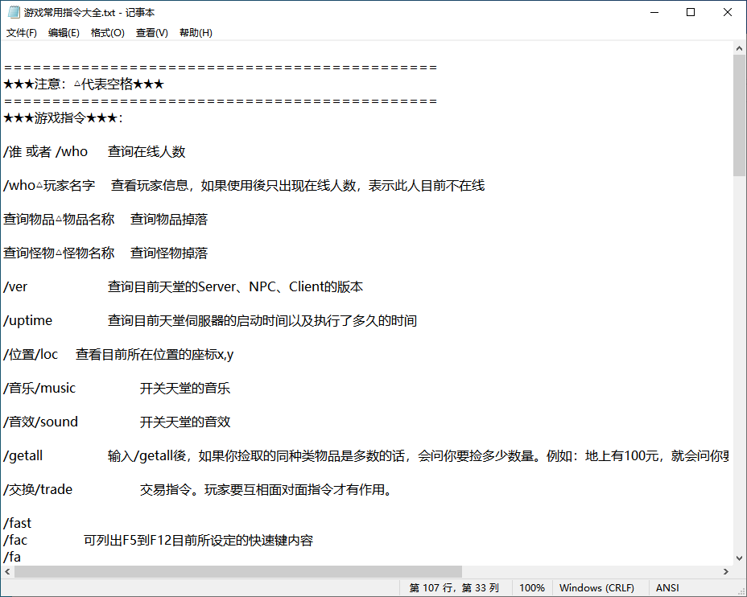
Task: Click the second row of equals signs
Action: tap(220, 101)
